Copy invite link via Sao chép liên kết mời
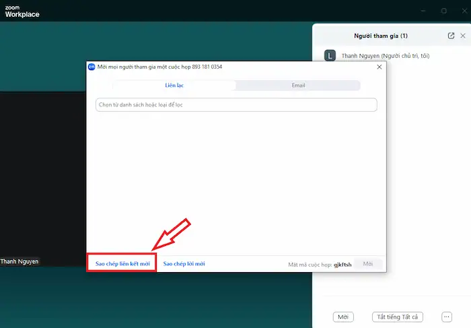 point(122,264)
